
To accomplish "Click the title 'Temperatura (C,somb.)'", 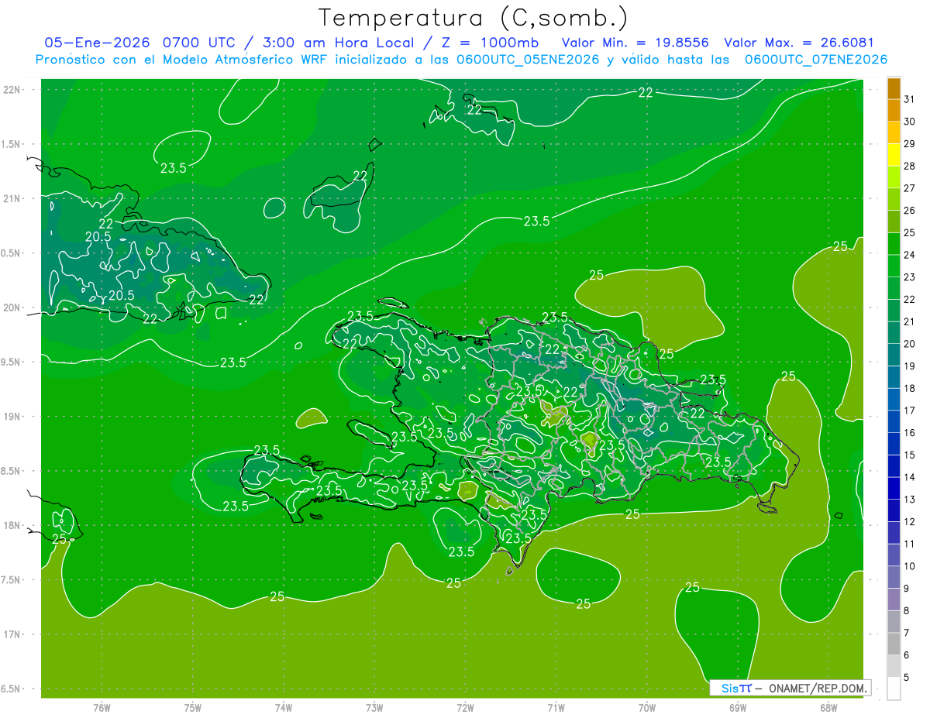I will (x=474, y=18).
